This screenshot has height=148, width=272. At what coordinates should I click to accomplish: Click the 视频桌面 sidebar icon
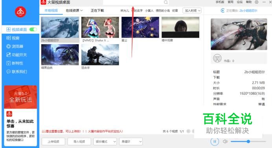click(x=9, y=29)
